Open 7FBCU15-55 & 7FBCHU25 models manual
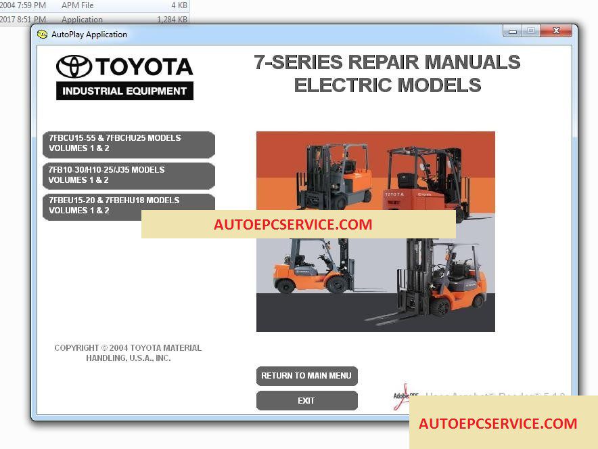Image resolution: width=598 pixels, height=449 pixels. tap(129, 144)
